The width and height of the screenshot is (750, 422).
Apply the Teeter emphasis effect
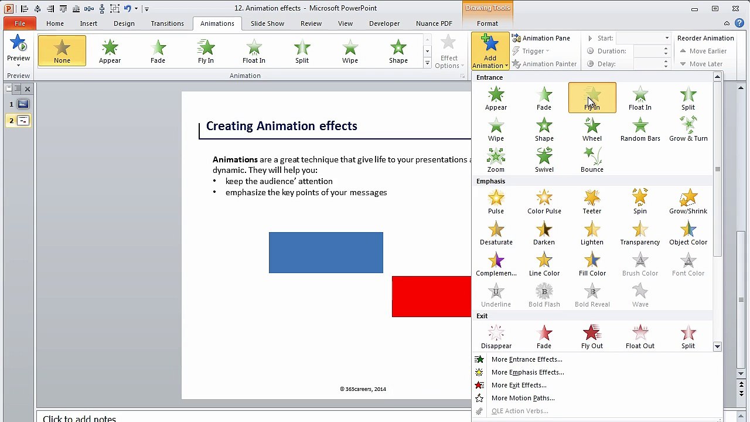(592, 202)
